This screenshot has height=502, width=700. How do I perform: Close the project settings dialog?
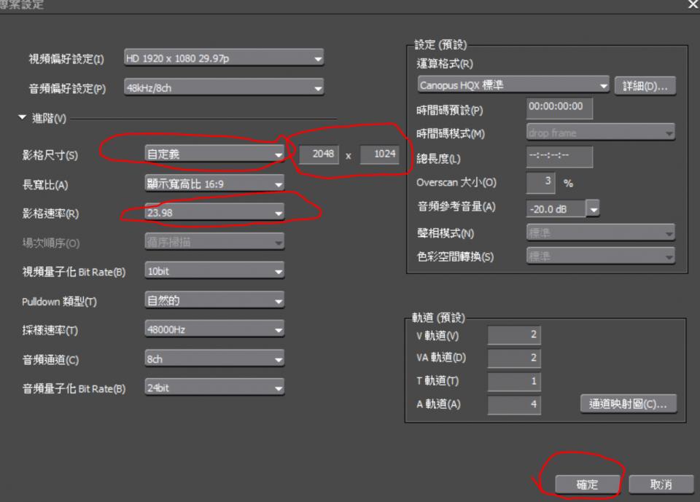(x=693, y=4)
